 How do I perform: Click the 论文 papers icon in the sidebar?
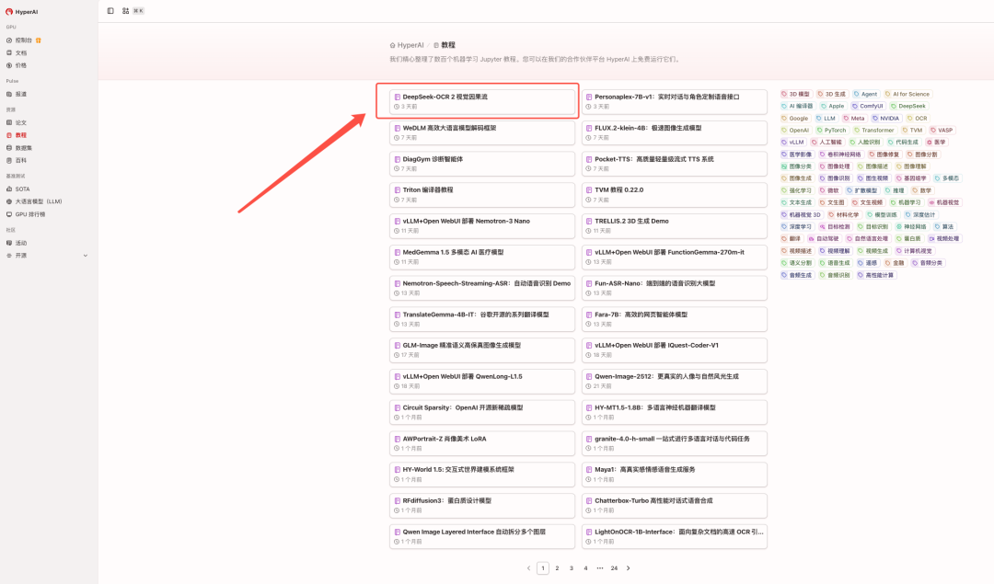pos(9,122)
